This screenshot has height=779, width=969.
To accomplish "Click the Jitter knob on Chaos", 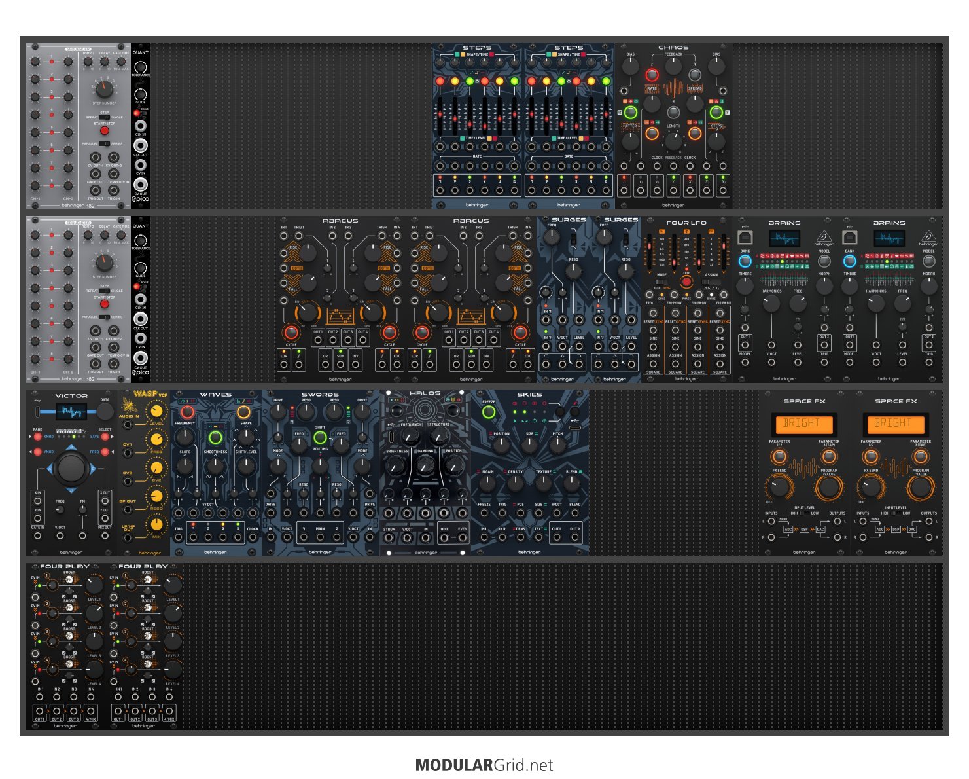I will pos(630,140).
